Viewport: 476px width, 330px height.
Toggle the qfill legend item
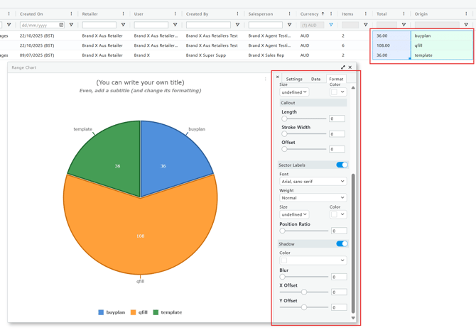click(x=139, y=312)
